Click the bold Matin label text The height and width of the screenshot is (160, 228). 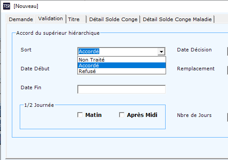tap(94, 115)
